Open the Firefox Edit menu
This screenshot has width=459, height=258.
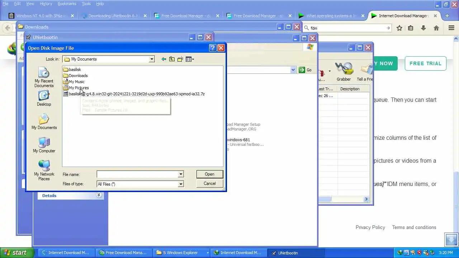(x=17, y=4)
